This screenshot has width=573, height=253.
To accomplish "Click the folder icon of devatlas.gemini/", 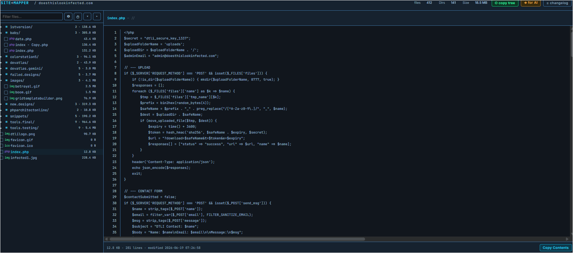I will tap(7, 68).
